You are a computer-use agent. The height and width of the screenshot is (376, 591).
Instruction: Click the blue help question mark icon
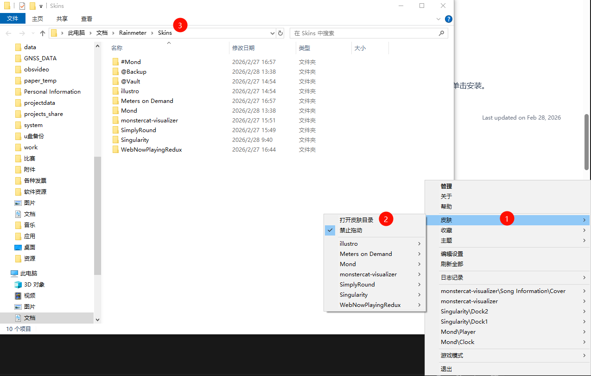(x=448, y=19)
